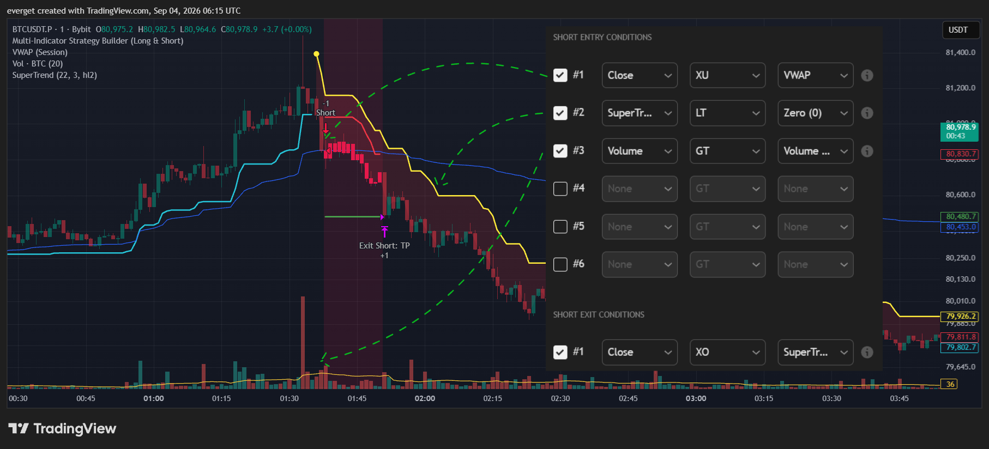This screenshot has height=449, width=989.
Task: Click the Multi-Indicator Strategy Builder legend label
Action: point(98,41)
